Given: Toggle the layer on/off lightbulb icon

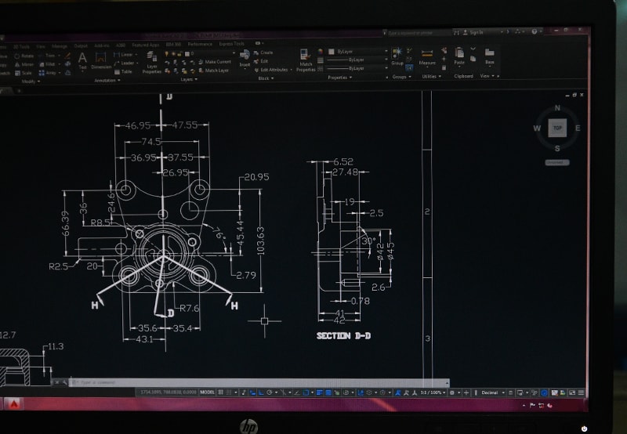Looking at the screenshot, I should pyautogui.click(x=167, y=53).
